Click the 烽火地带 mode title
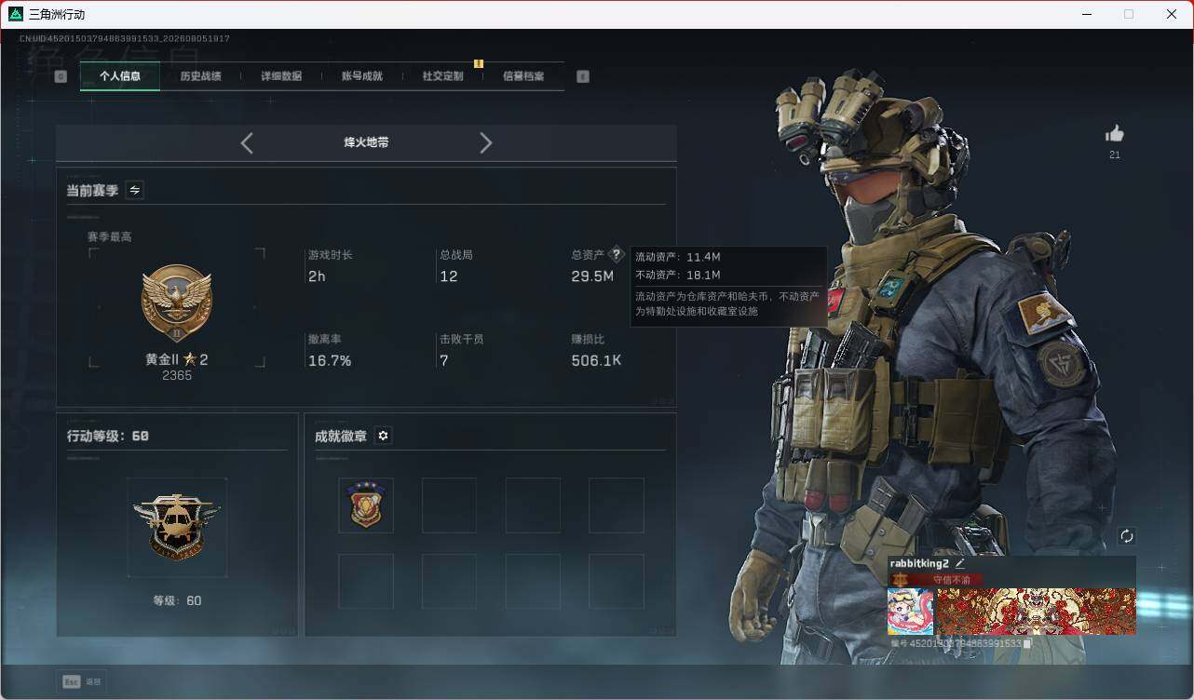1194x700 pixels. (366, 142)
